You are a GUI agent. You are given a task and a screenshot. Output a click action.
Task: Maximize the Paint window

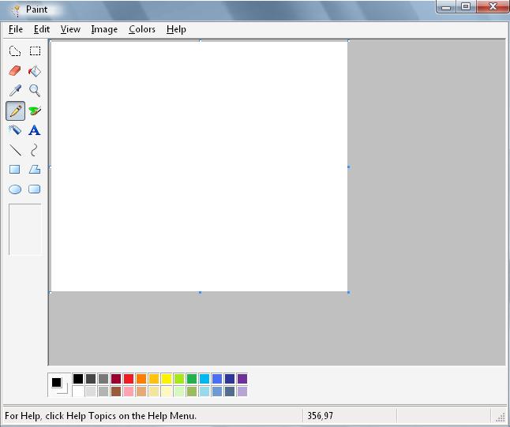[x=466, y=6]
